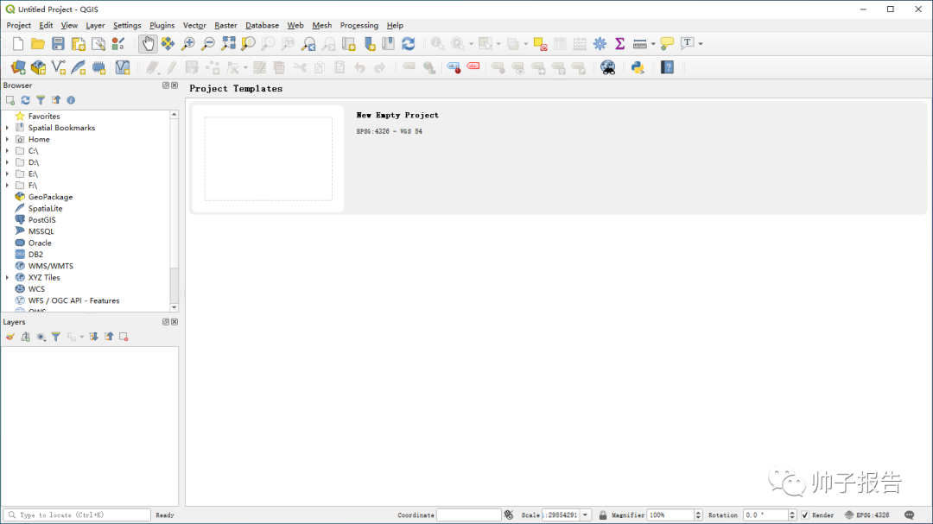The height and width of the screenshot is (524, 933).
Task: Click the Browser panel Refresh icon
Action: tap(26, 100)
